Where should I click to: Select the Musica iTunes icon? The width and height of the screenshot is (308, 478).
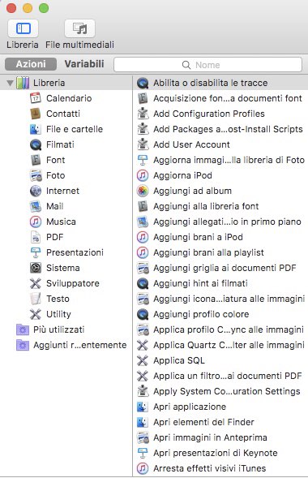(36, 222)
